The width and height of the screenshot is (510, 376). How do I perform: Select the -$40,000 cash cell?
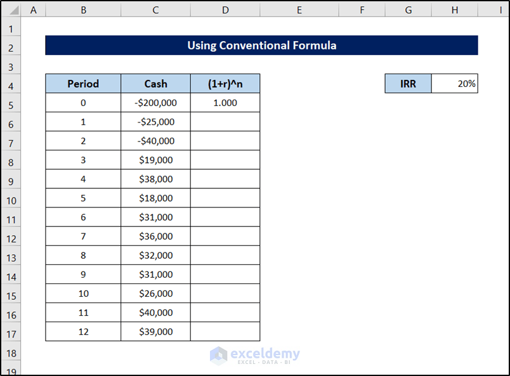point(155,141)
